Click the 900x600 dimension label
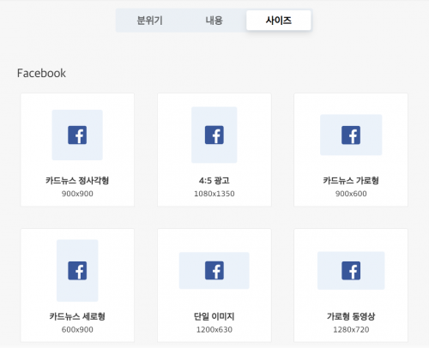Screen dimensions: 429x348 351,194
